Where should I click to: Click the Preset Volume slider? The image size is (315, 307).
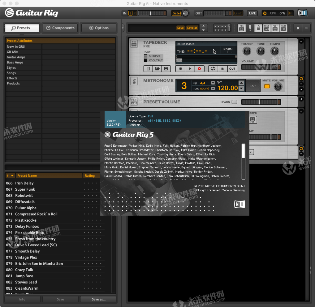[261, 102]
